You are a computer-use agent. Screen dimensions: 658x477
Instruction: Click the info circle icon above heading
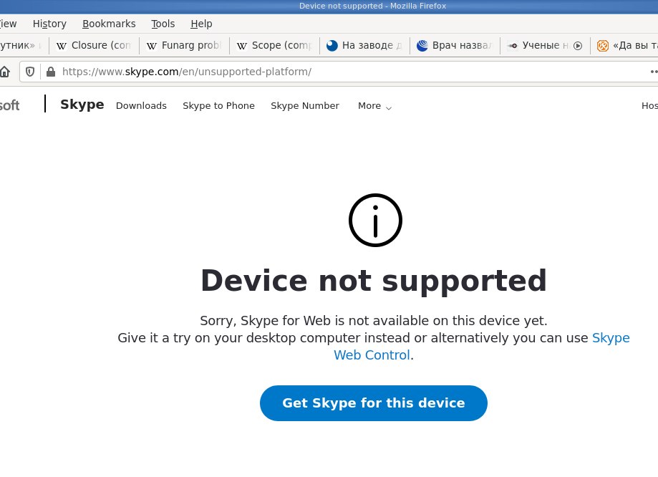click(375, 220)
